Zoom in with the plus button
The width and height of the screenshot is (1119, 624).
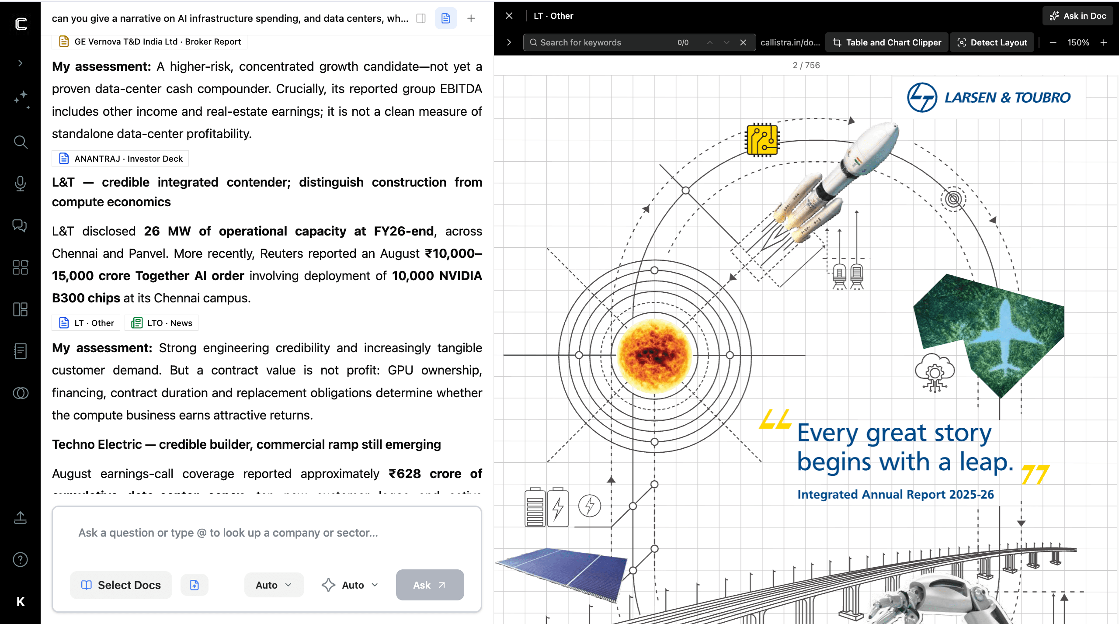click(x=1104, y=42)
